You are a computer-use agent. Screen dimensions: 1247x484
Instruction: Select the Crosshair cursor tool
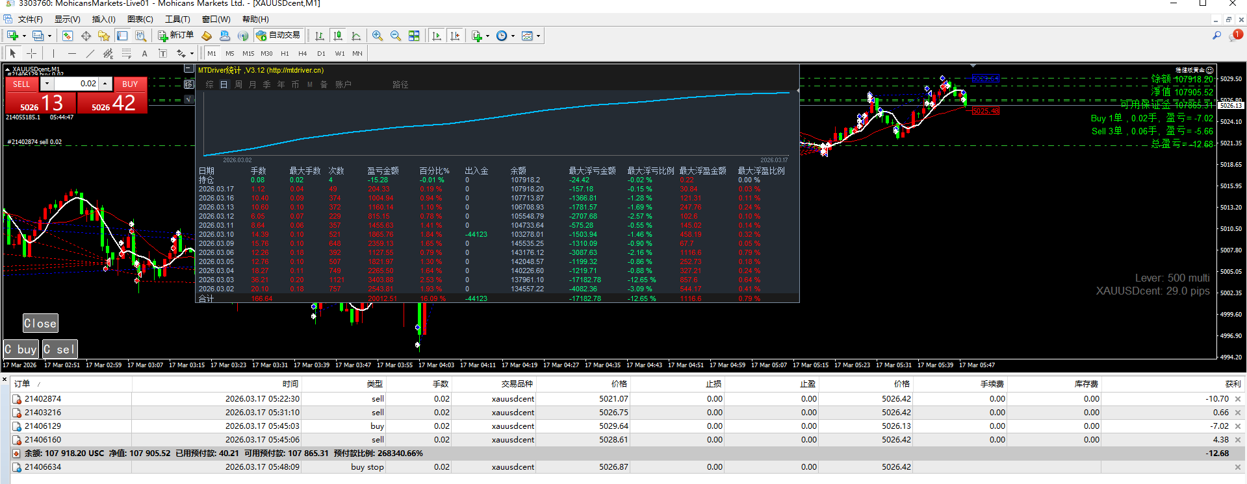31,53
